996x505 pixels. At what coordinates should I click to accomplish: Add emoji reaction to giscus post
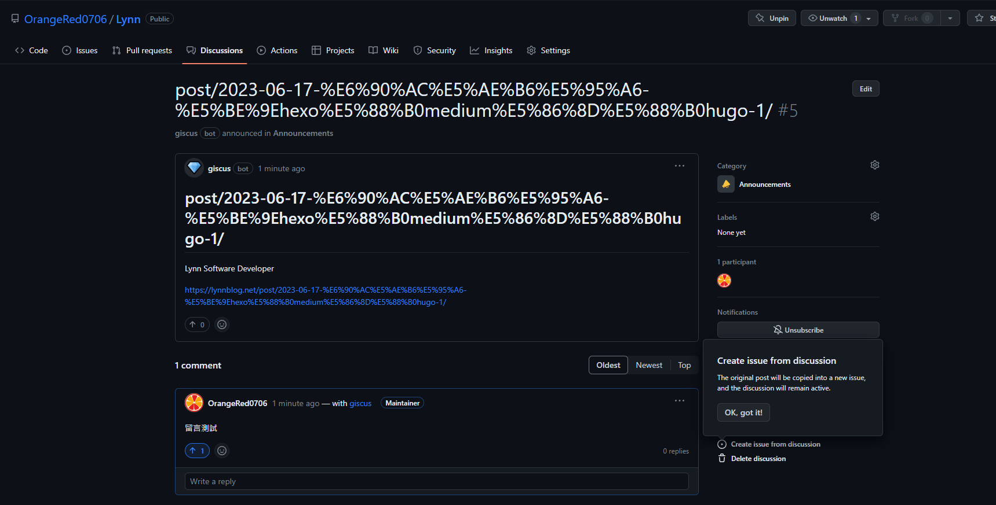pos(222,325)
